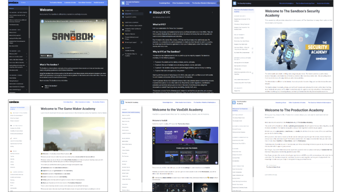Click the S logo in The Security Academy header

pos(234,3)
